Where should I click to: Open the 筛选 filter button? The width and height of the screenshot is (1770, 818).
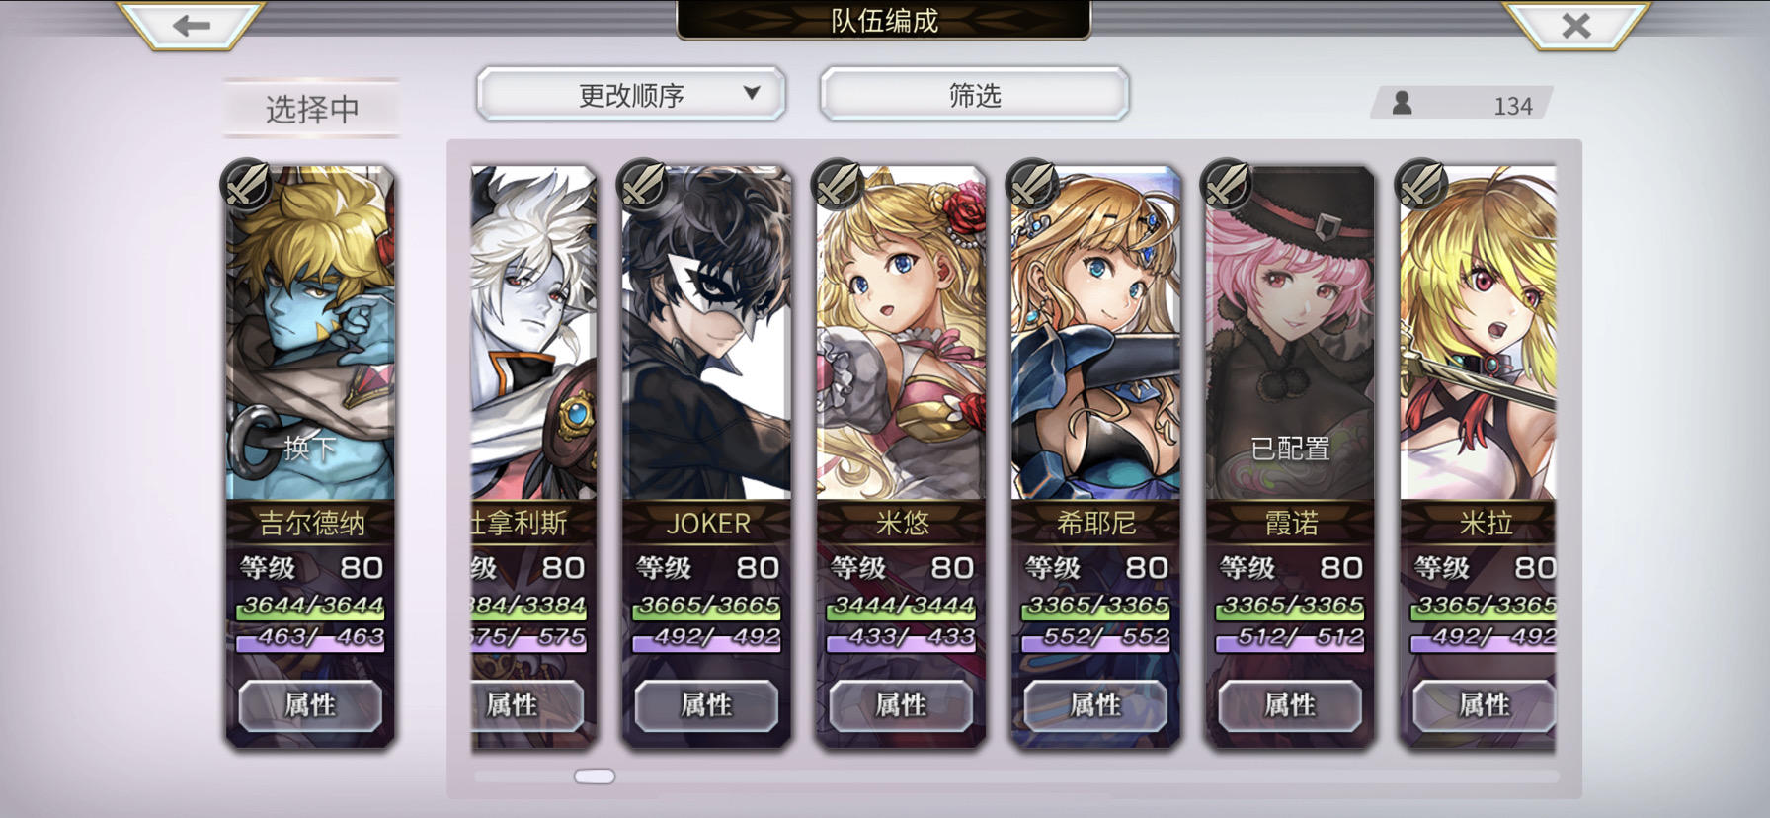point(974,95)
